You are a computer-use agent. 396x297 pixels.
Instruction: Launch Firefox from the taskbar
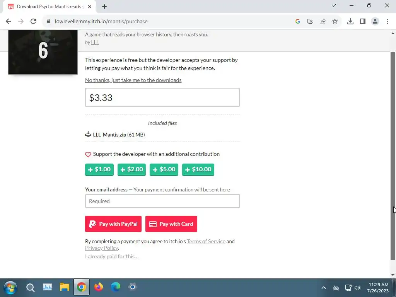(x=99, y=287)
